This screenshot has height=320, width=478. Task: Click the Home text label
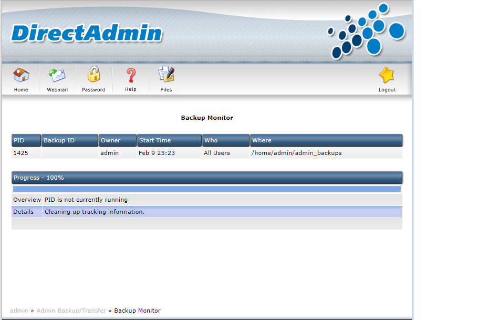[x=21, y=90]
